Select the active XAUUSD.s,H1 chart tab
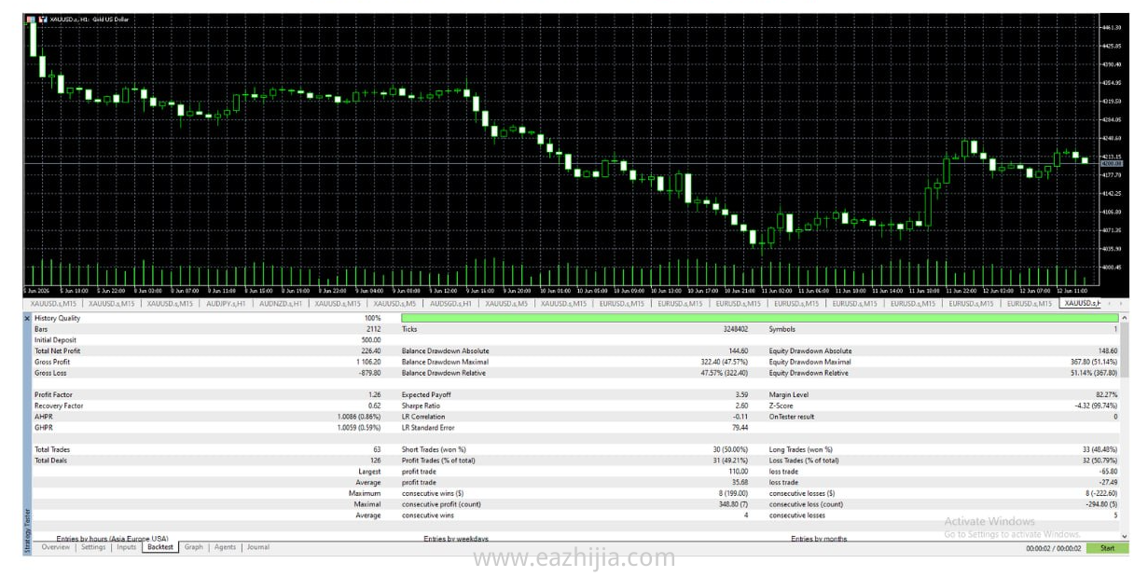 click(1082, 303)
